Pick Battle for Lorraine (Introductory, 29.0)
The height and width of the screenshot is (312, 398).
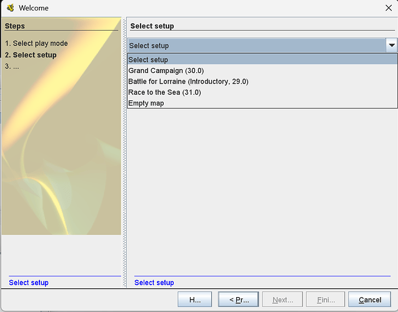point(262,81)
